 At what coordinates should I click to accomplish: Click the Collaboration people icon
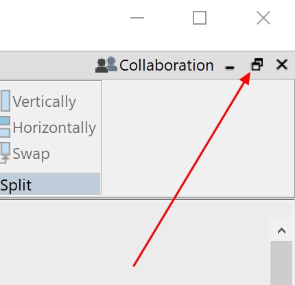pos(106,65)
